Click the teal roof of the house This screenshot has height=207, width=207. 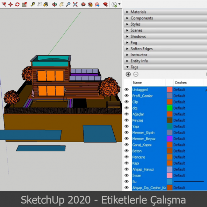(x=53, y=58)
